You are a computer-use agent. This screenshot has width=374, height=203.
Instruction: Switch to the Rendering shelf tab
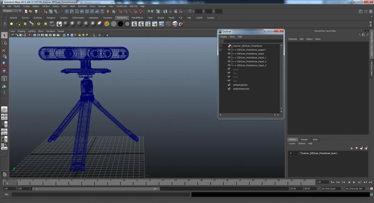[x=122, y=18]
